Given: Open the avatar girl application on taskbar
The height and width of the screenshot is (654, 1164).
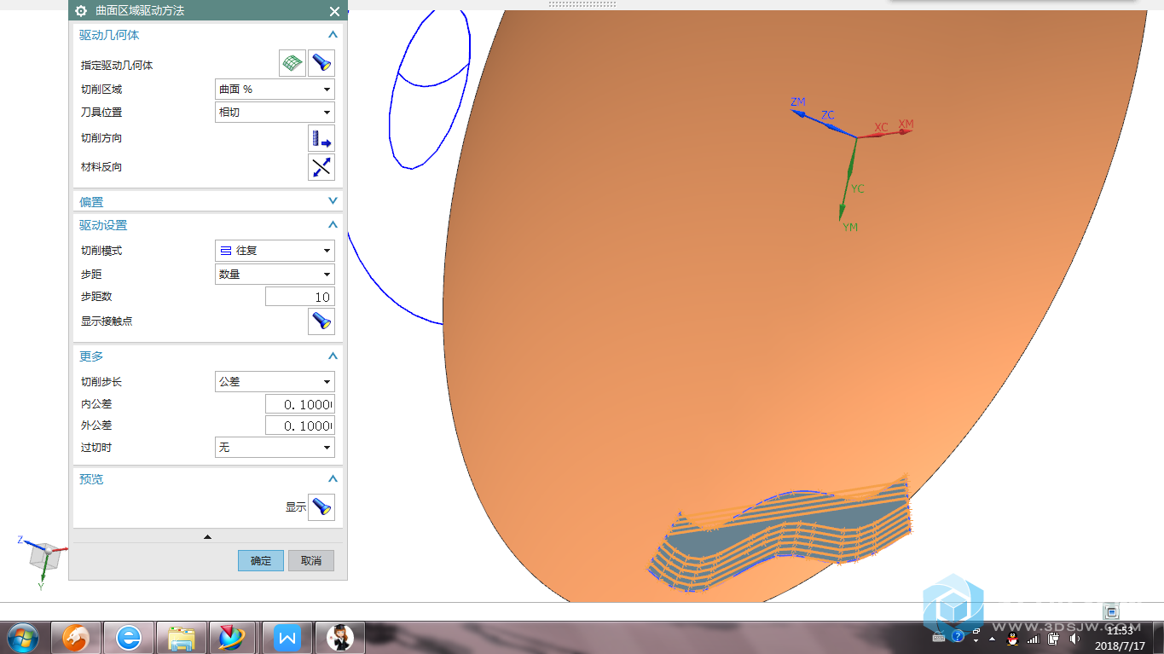Looking at the screenshot, I should 339,637.
